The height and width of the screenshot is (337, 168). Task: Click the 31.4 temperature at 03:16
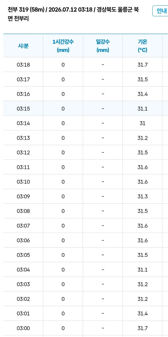tap(143, 94)
